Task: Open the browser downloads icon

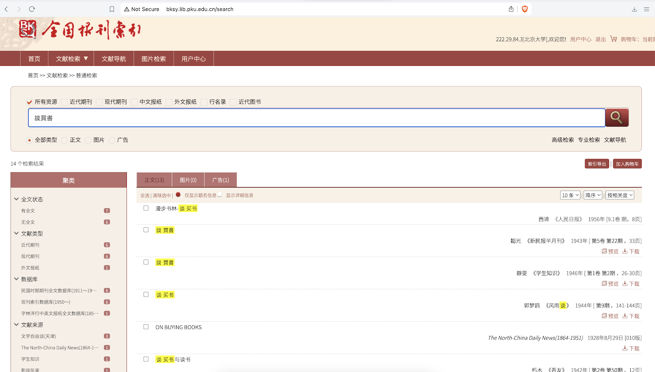Action: 634,9
